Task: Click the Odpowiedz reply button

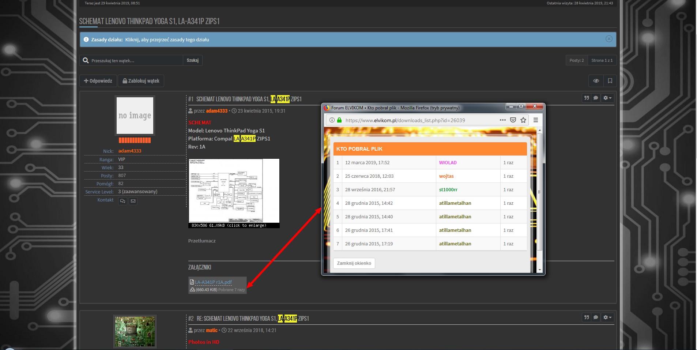Action: pos(98,81)
